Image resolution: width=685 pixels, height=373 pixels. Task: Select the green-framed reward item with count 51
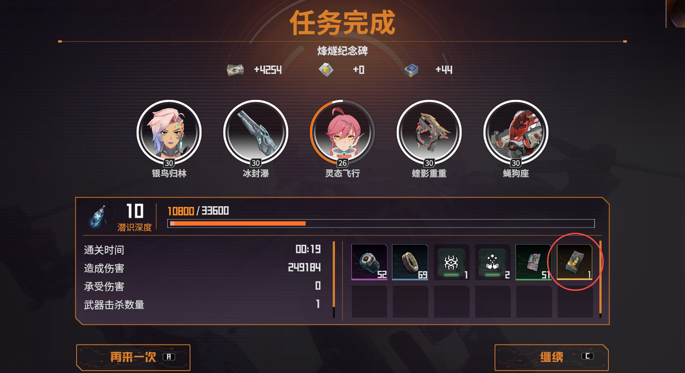click(x=534, y=262)
